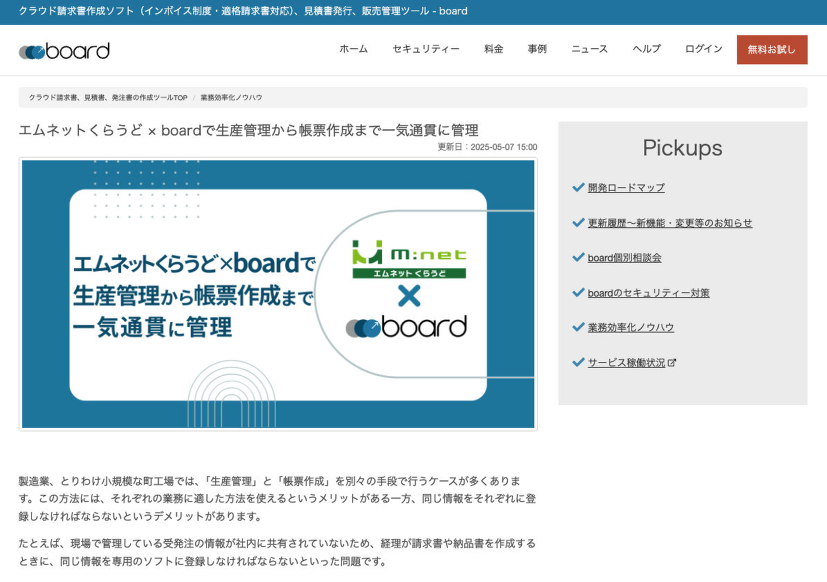Open the ホーム navigation item

coord(354,49)
